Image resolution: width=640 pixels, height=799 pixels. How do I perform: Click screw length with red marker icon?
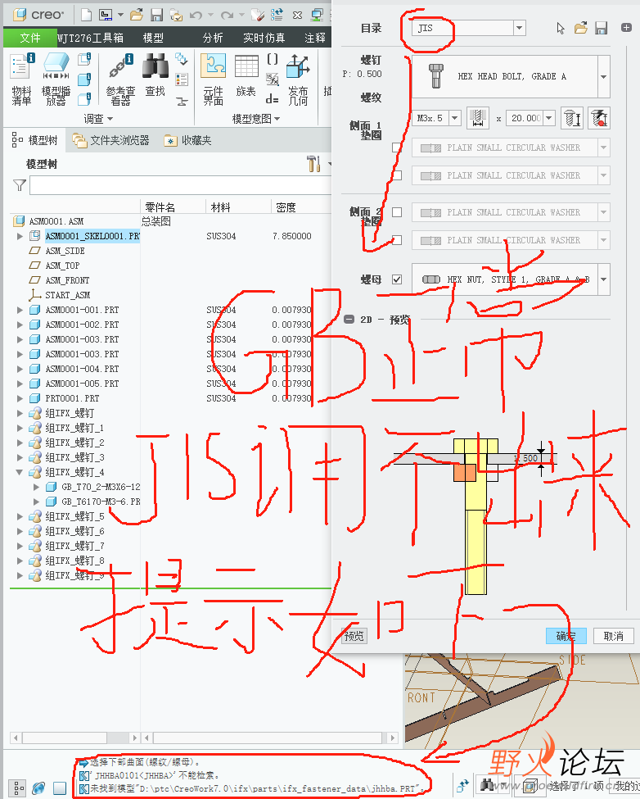click(x=599, y=118)
